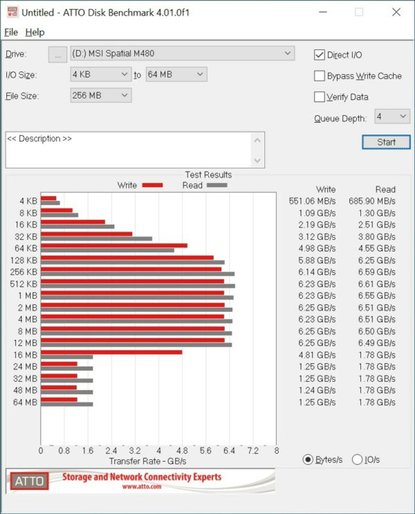Click the 512 KB gray read bar
415x514 pixels.
(138, 286)
